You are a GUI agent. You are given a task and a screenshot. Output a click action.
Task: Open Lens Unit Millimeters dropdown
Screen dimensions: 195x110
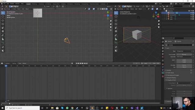(x=184, y=57)
